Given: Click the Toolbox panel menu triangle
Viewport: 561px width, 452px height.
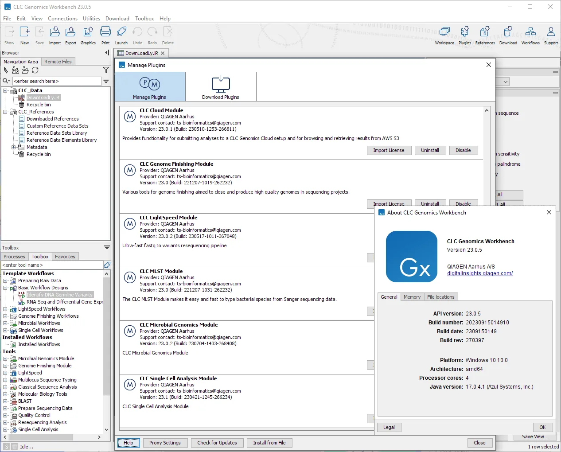Looking at the screenshot, I should tap(107, 248).
